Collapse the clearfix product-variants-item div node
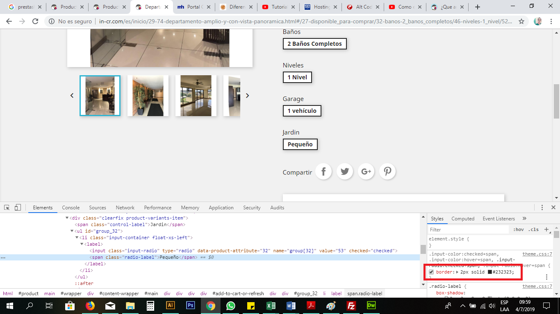The image size is (560, 314). click(x=67, y=218)
